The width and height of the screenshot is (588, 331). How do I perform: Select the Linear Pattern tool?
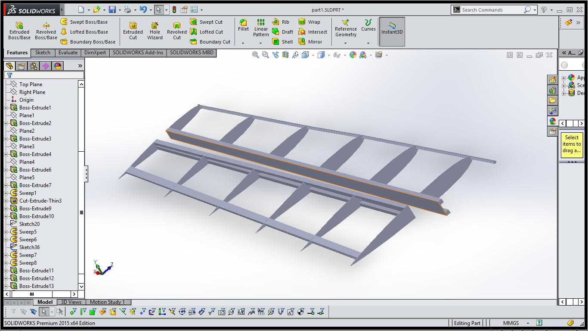point(261,28)
